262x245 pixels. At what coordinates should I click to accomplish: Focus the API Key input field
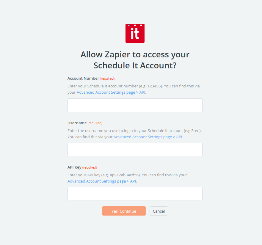(x=135, y=194)
